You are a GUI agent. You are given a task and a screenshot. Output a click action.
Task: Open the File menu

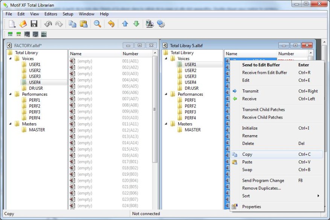click(9, 14)
